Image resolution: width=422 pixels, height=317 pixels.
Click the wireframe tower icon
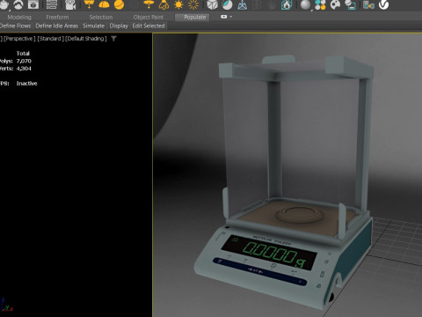242,4
